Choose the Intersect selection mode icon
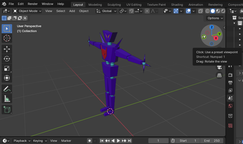This screenshot has width=243, height=144. [25, 18]
